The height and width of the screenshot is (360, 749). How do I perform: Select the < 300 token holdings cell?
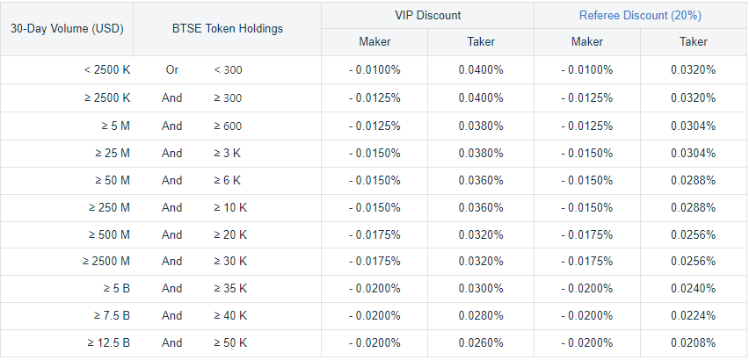[228, 70]
